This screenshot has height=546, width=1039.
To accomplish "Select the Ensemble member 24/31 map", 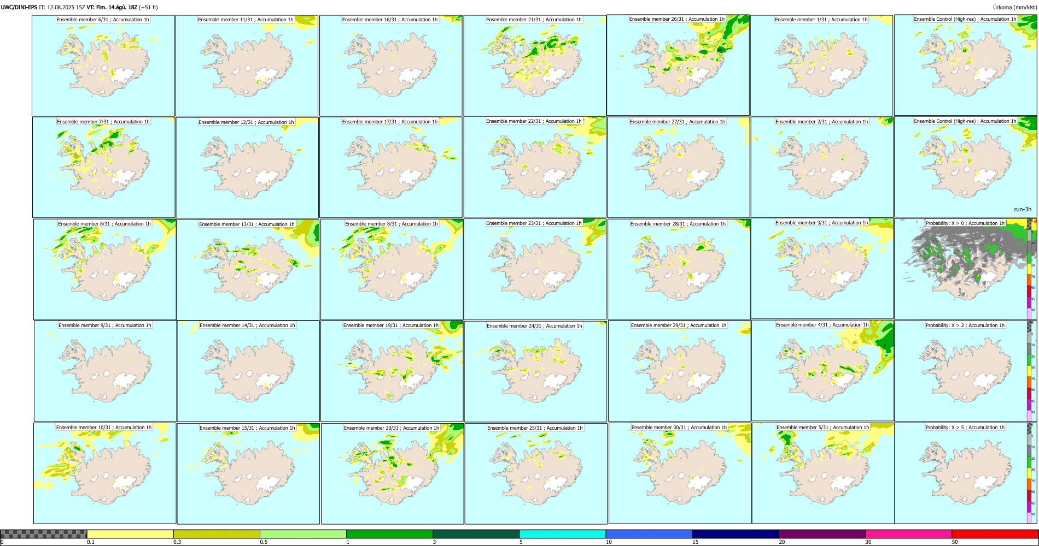I will [535, 371].
